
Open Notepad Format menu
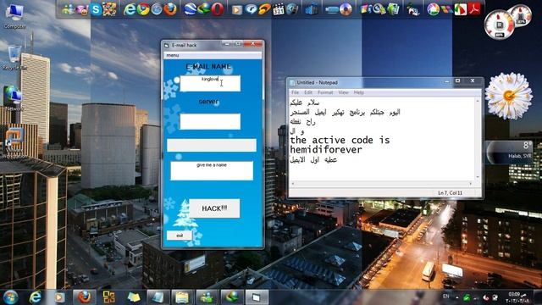[325, 92]
